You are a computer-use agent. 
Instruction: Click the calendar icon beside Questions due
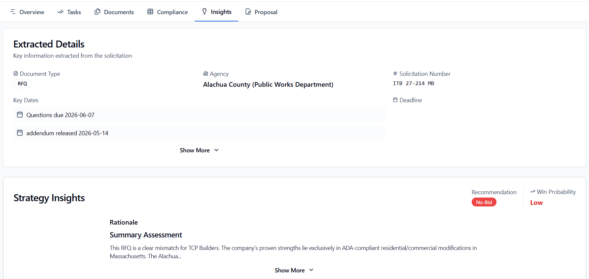tap(20, 114)
